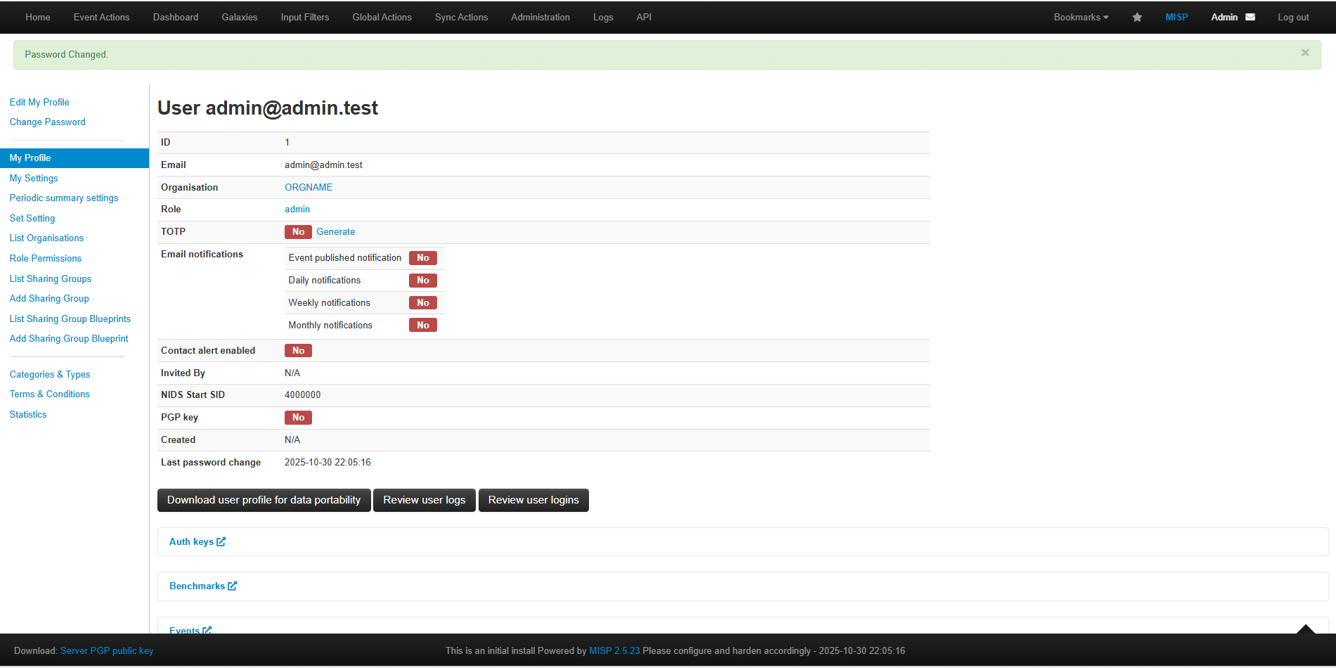
Task: Click Generate link for TOTP
Action: pyautogui.click(x=335, y=232)
